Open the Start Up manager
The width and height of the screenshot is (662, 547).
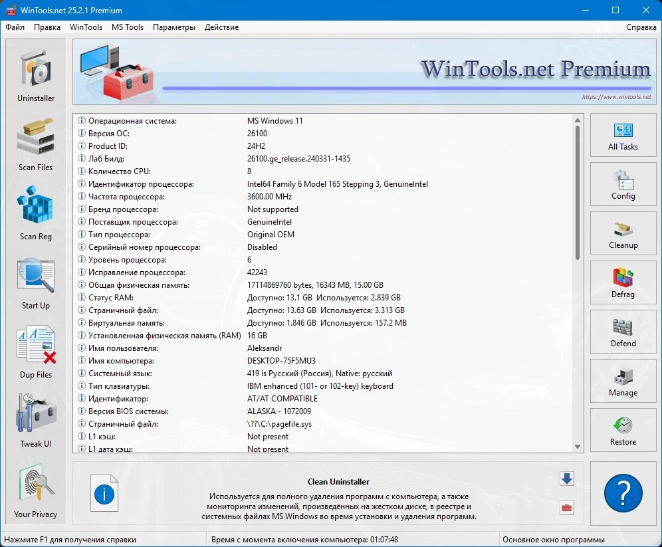tap(36, 282)
